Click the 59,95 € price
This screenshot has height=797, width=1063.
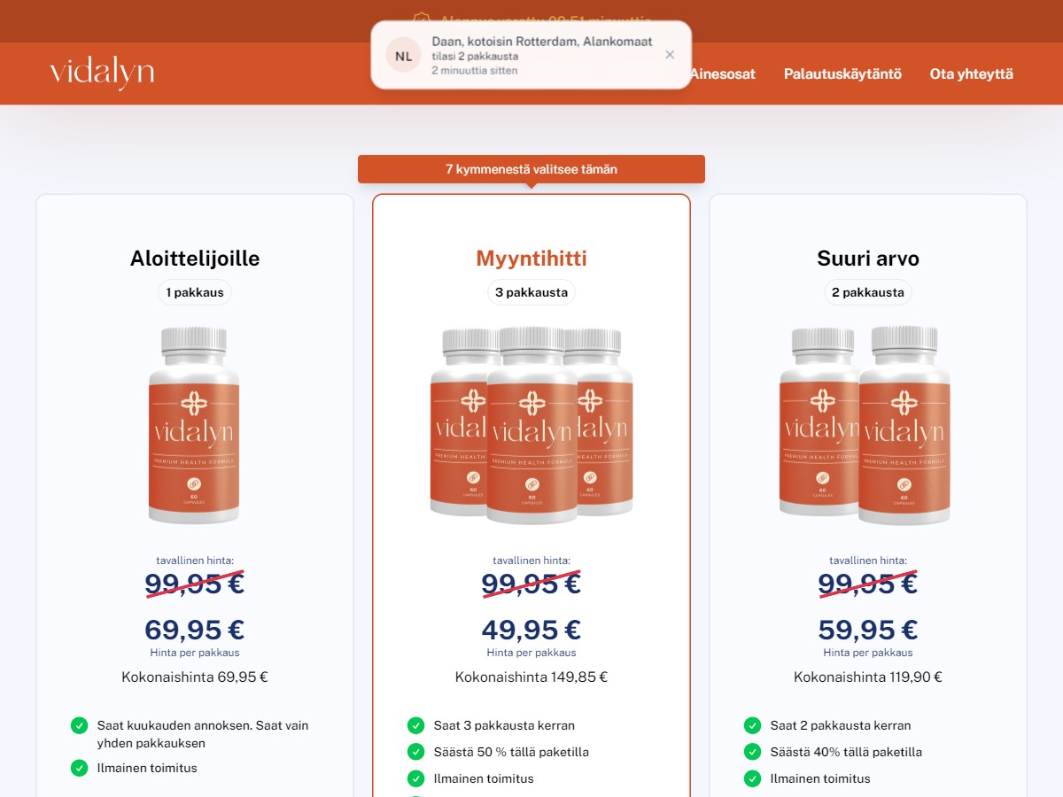[x=868, y=630]
